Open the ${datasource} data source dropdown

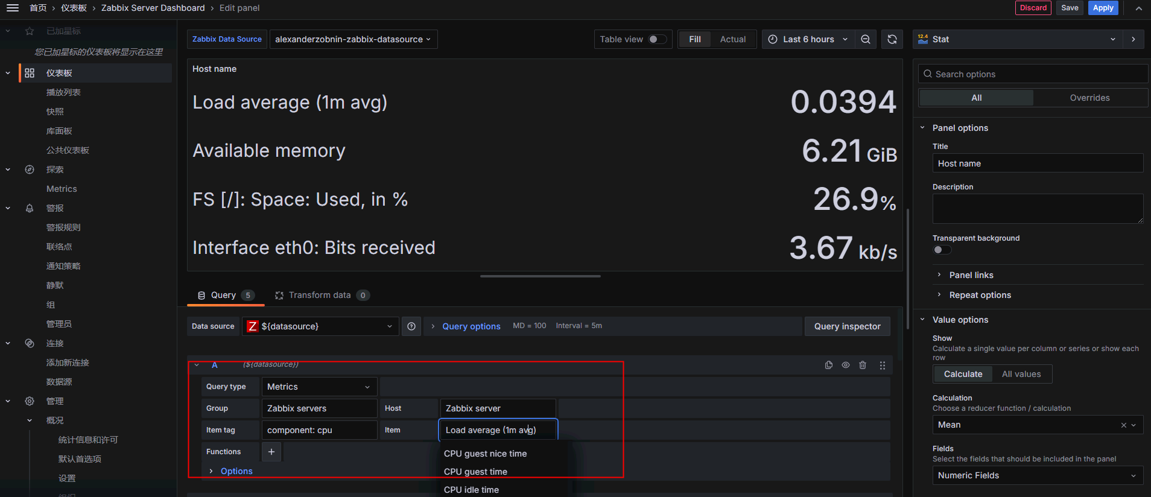[x=320, y=326]
